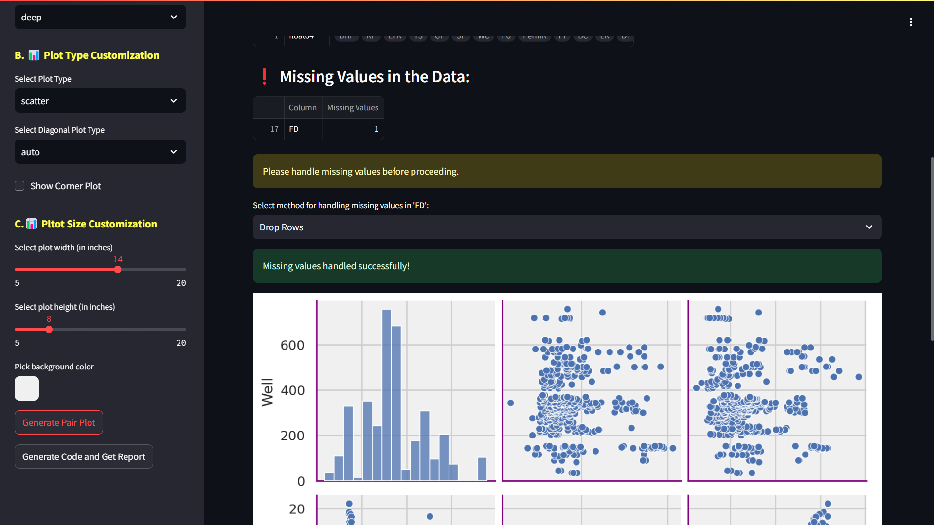Click the chevron arrow on the deep dropdown

pos(174,17)
